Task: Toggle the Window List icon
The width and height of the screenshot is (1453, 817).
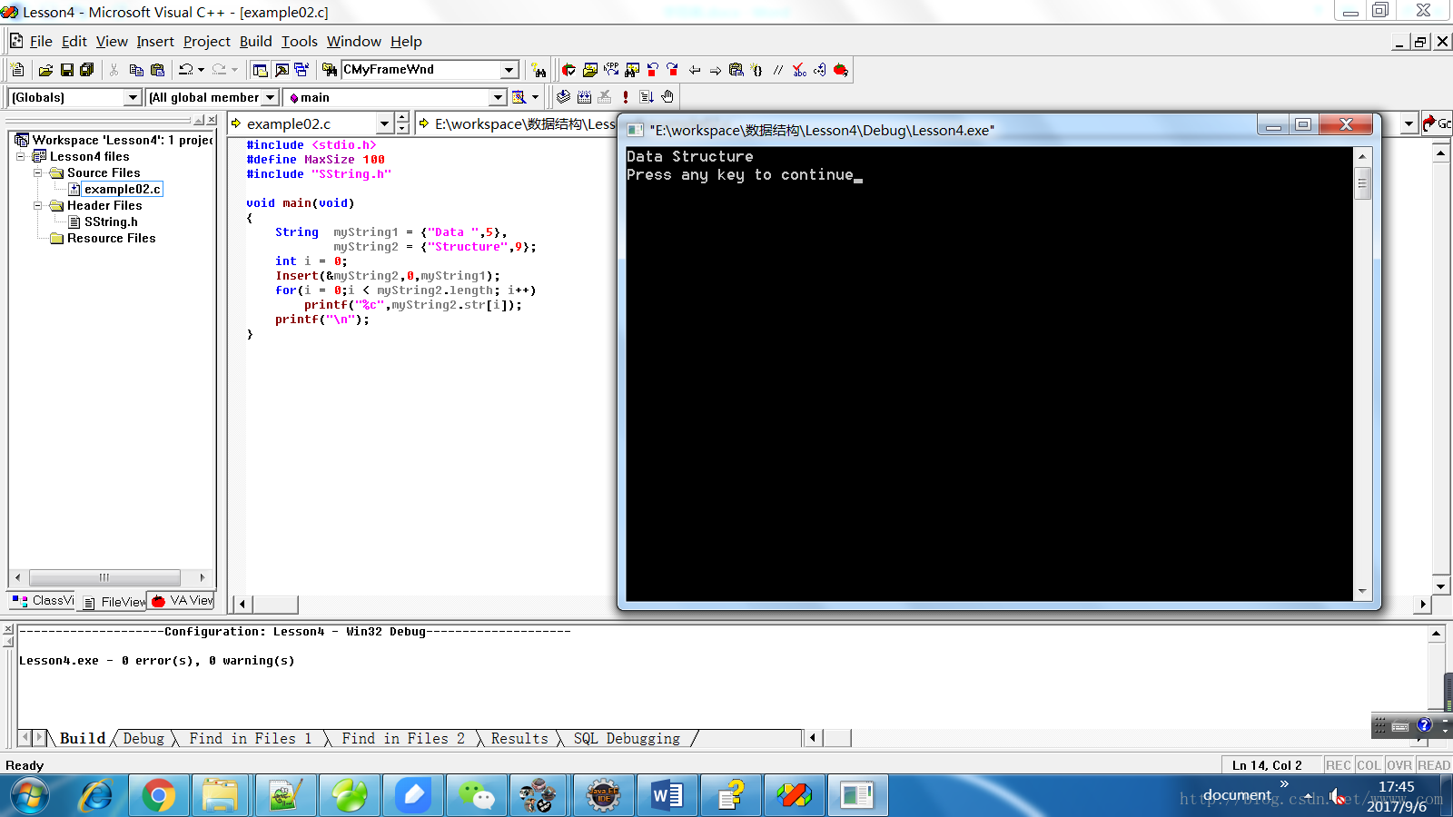Action: [301, 70]
